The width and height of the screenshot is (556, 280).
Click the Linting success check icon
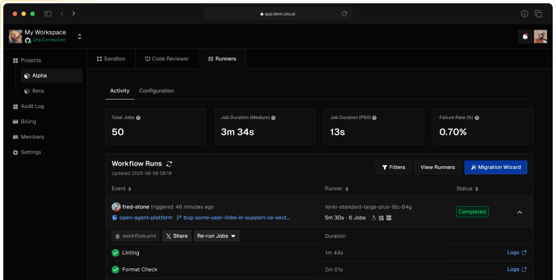pos(115,252)
